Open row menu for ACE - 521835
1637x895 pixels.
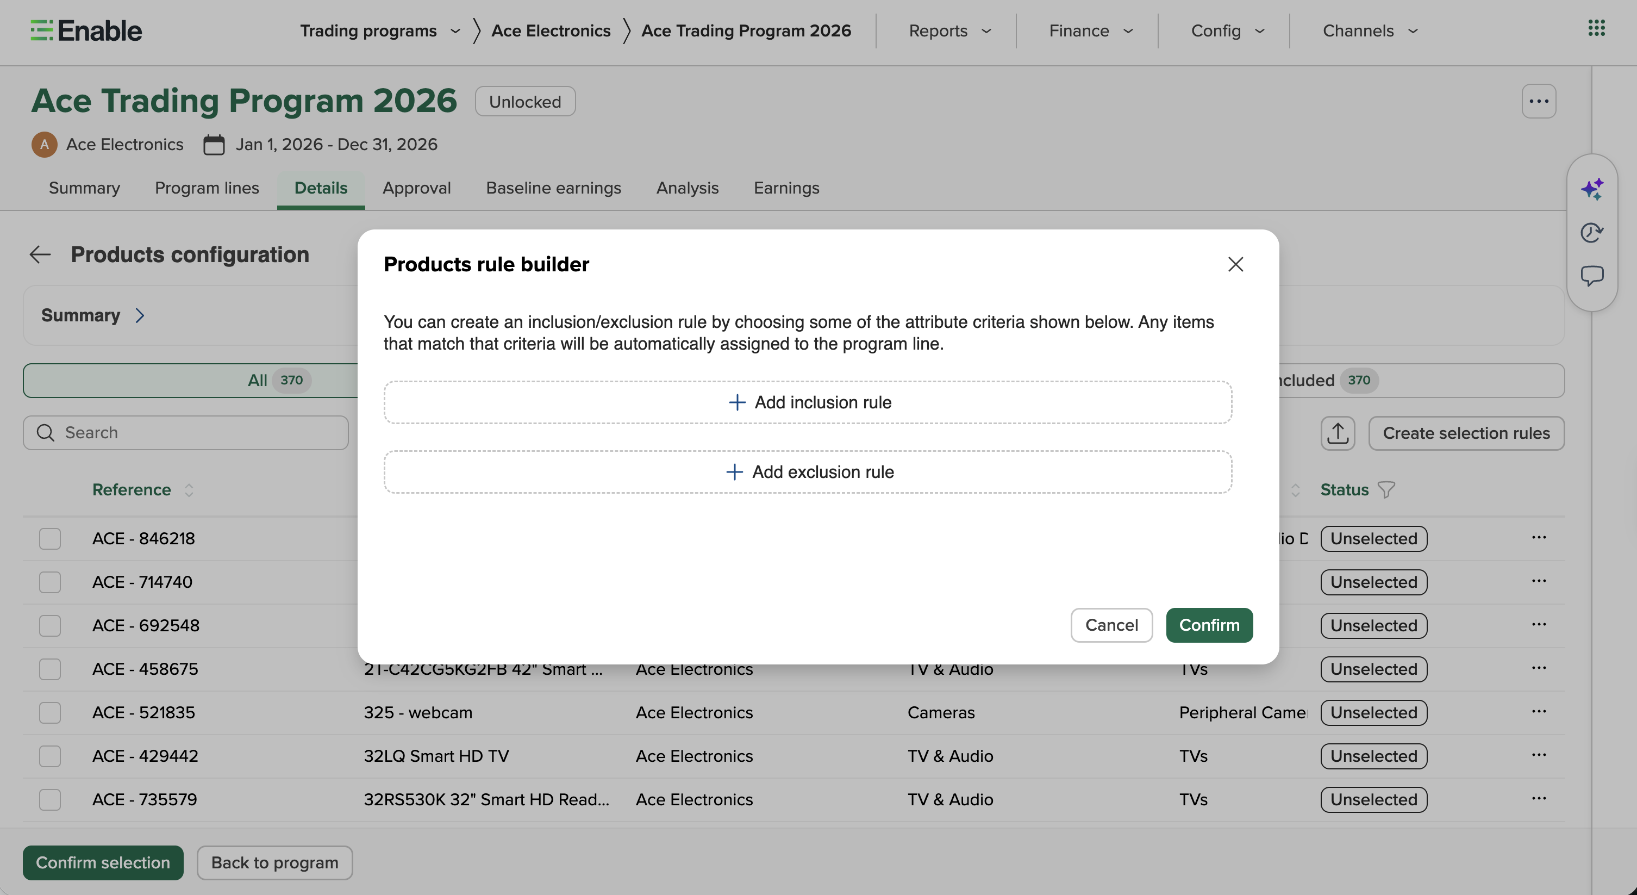[1539, 711]
